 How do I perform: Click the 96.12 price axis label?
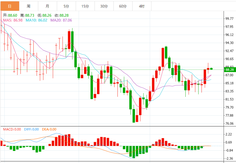click(x=229, y=35)
